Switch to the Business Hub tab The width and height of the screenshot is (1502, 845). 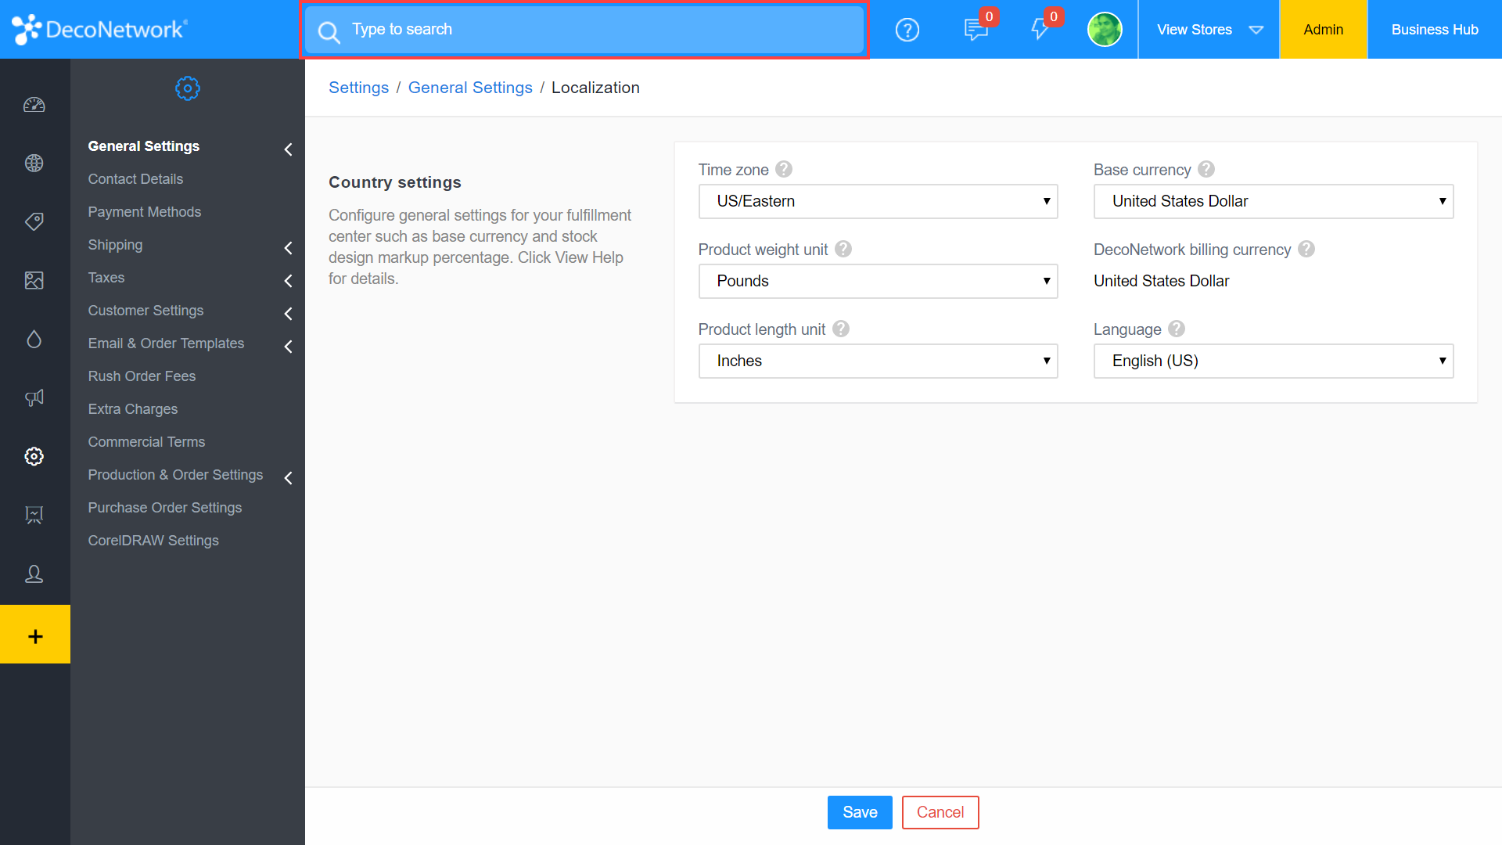pos(1434,30)
